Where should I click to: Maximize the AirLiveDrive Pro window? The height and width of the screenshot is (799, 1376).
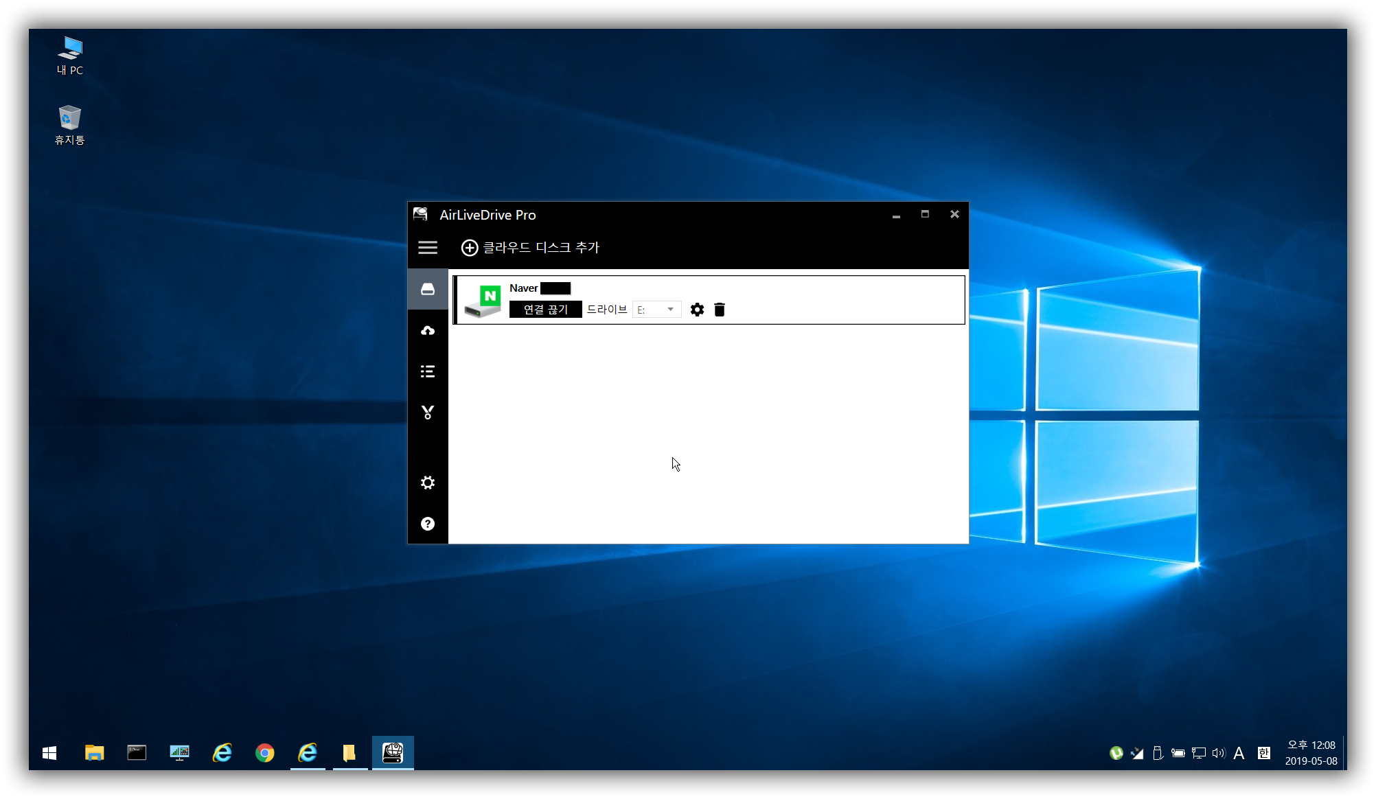point(925,215)
